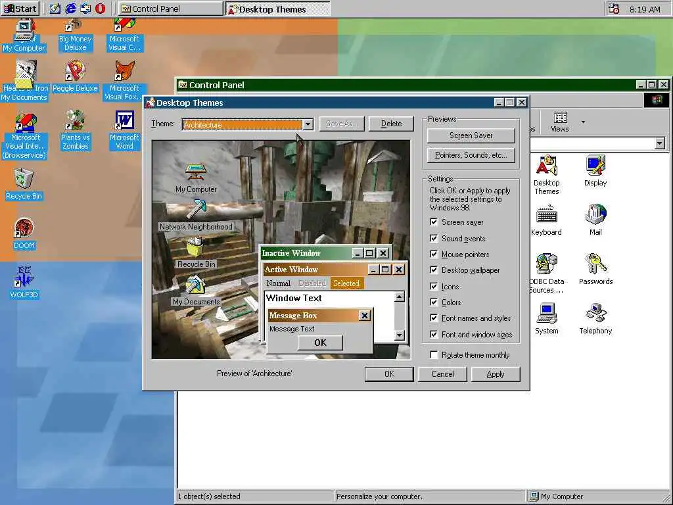Viewport: 673px width, 505px height.
Task: Click the Views toolbar icon in Control Panel
Action: pos(560,122)
